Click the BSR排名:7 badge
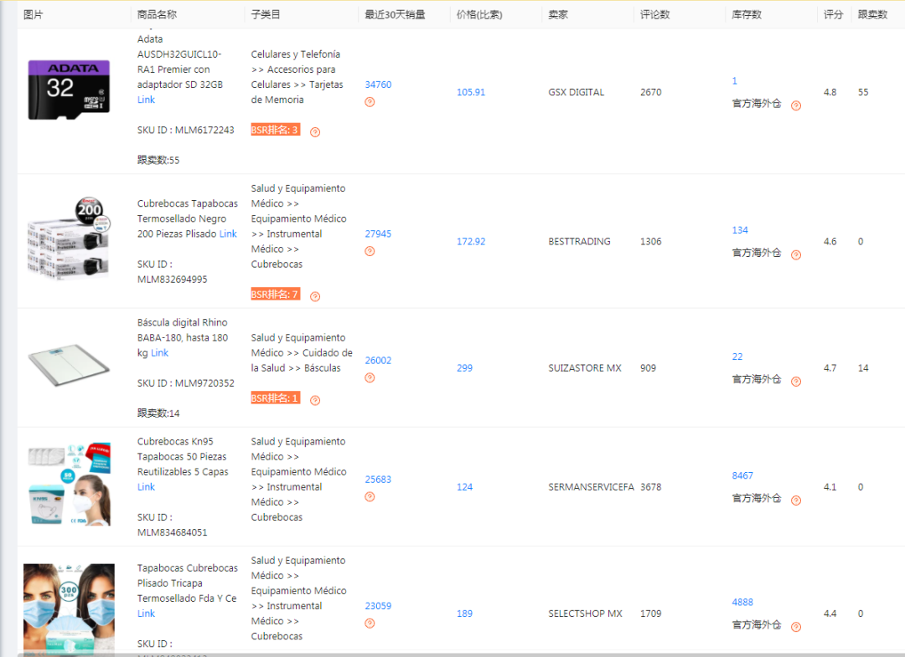 (274, 295)
